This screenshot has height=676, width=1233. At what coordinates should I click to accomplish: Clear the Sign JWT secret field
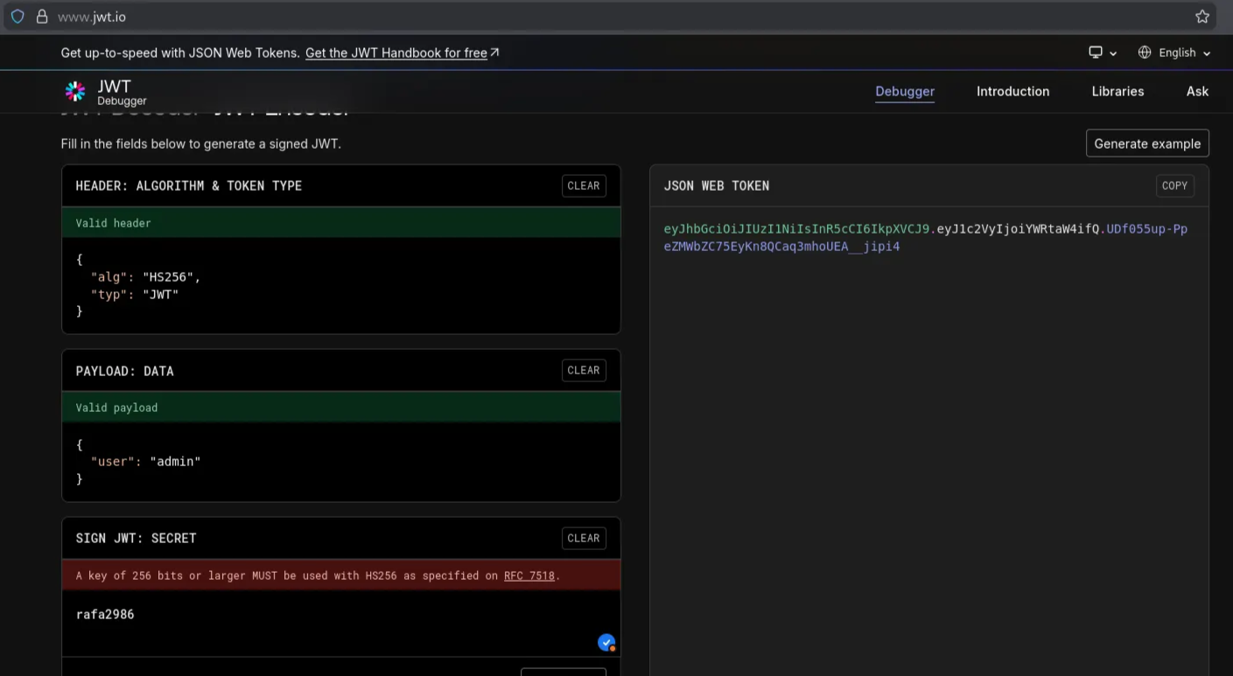583,538
